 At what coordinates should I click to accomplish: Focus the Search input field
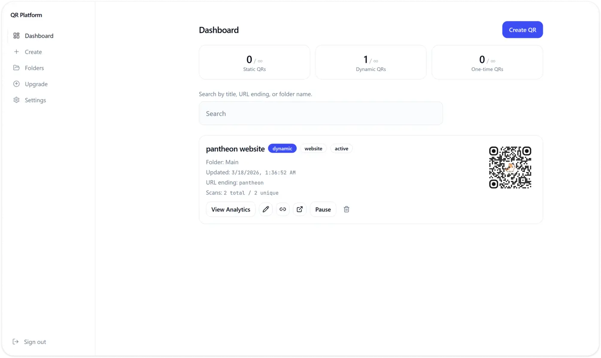321,114
